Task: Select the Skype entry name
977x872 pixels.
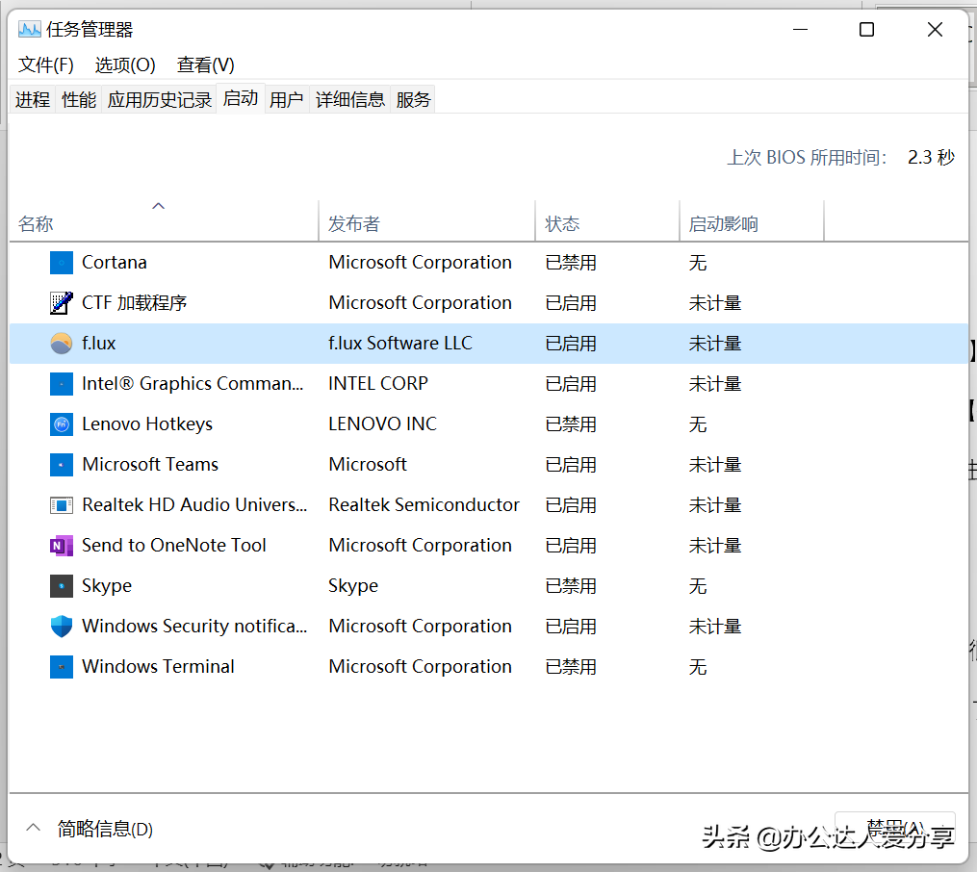Action: coord(107,585)
